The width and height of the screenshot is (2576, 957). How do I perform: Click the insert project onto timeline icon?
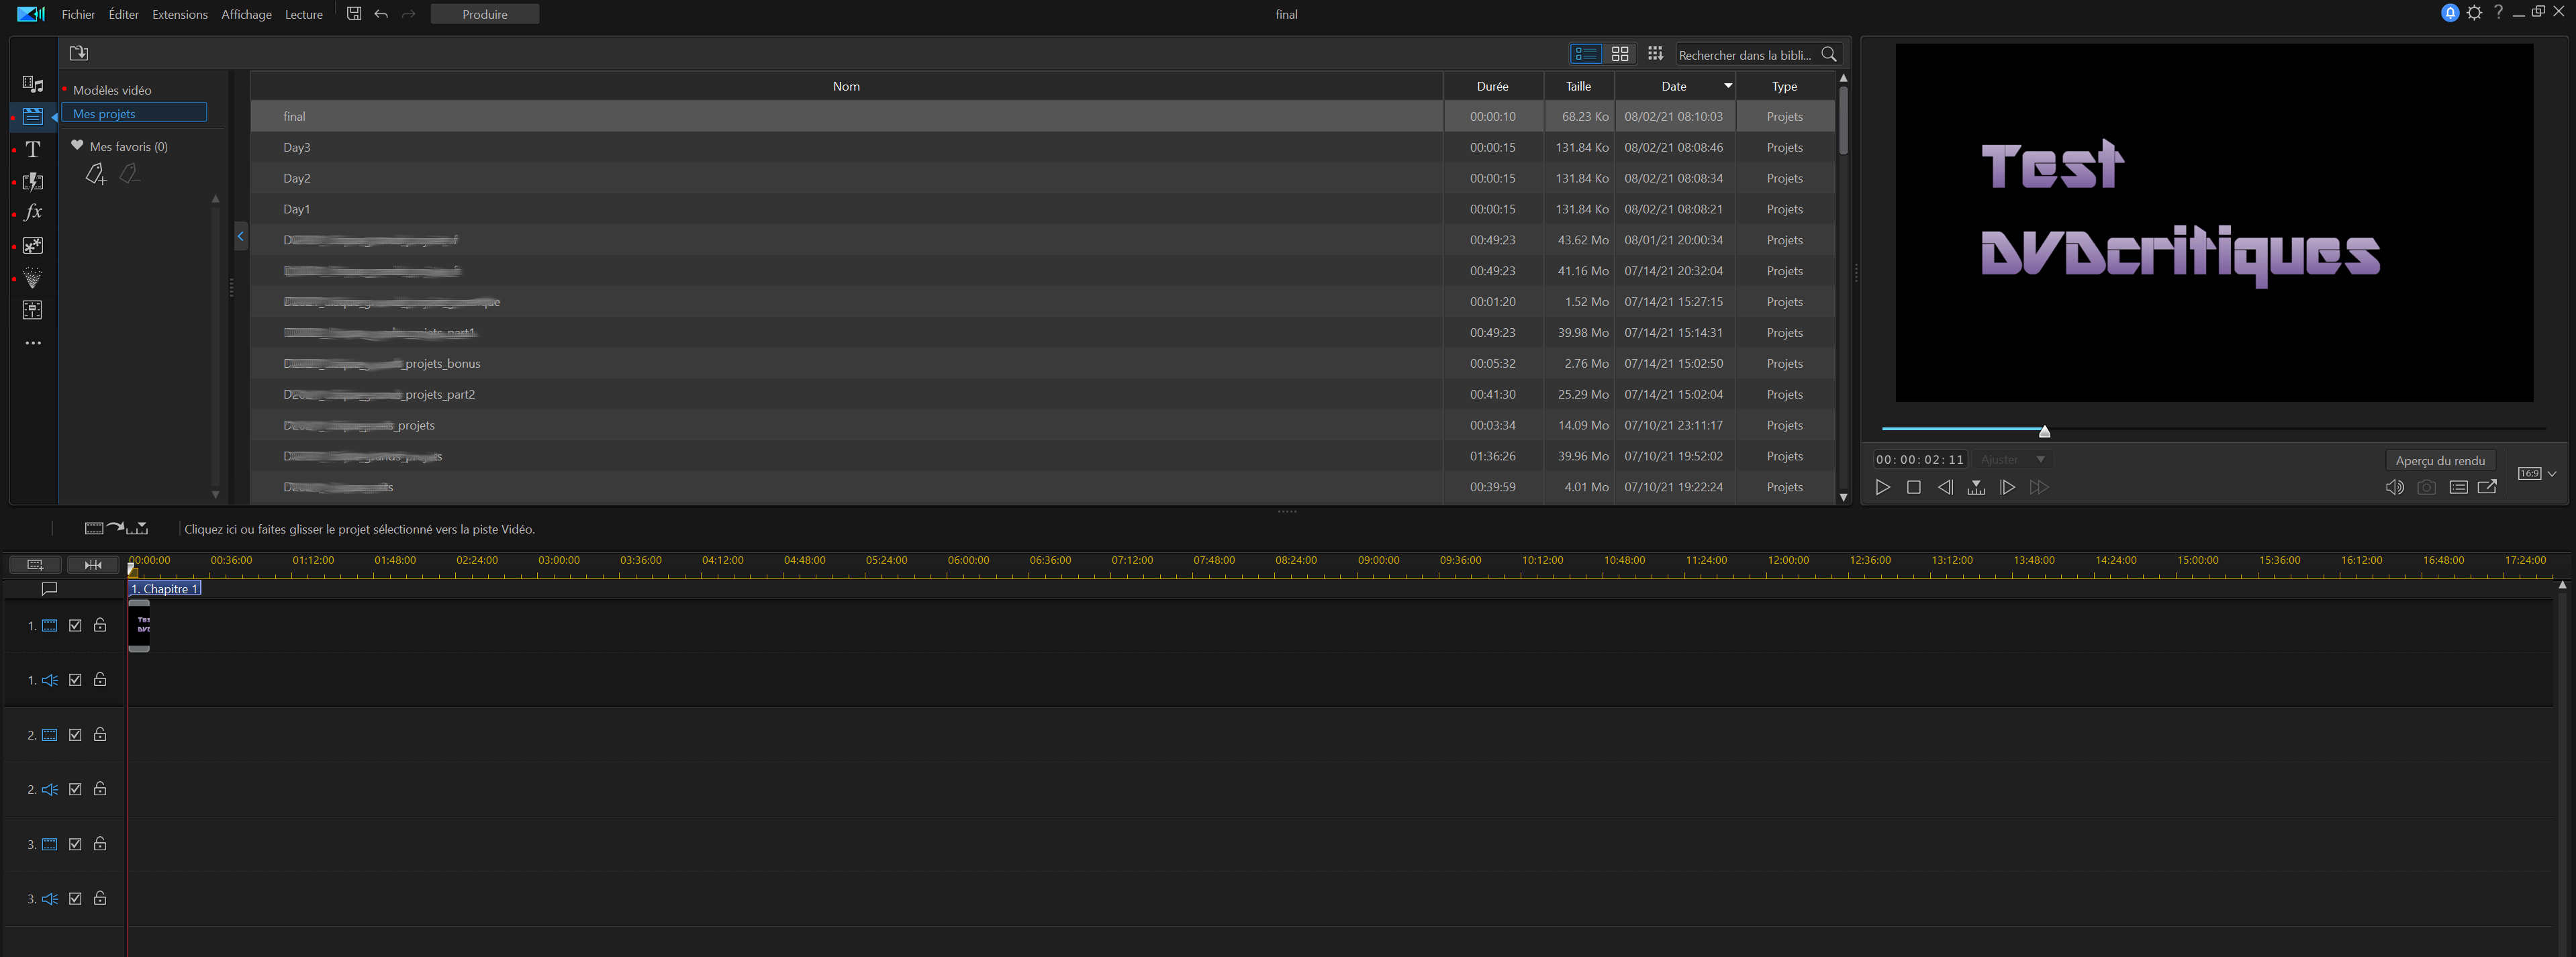(117, 528)
